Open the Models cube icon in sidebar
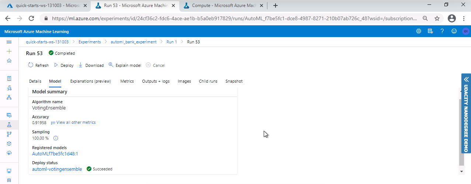Viewport: 471px width, 184px height. click(x=9, y=144)
